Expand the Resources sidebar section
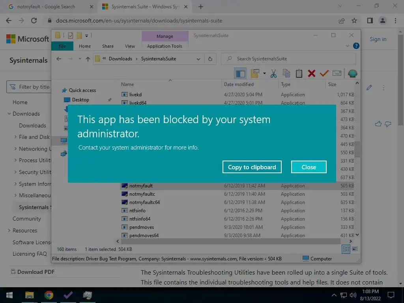Image resolution: width=404 pixels, height=303 pixels. coord(9,230)
